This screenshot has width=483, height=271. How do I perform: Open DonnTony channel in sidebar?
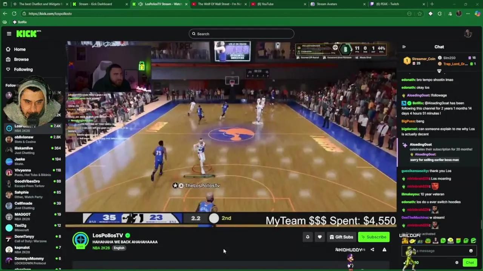[33, 239]
